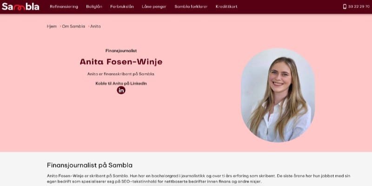The image size is (372, 186).
Task: Click Koble til Anita på LinkedIn text
Action: (121, 84)
